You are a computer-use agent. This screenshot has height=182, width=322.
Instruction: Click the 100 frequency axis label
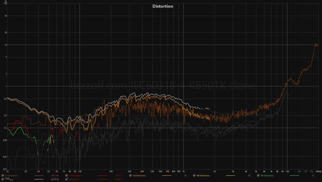coord(80,171)
